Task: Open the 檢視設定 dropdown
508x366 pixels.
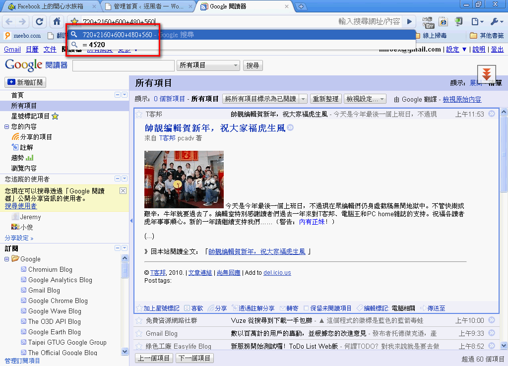Action: click(365, 99)
